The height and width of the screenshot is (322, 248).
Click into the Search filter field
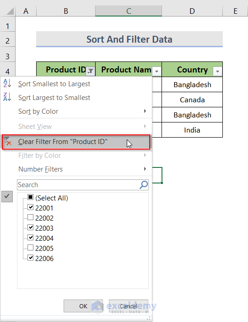pos(83,184)
